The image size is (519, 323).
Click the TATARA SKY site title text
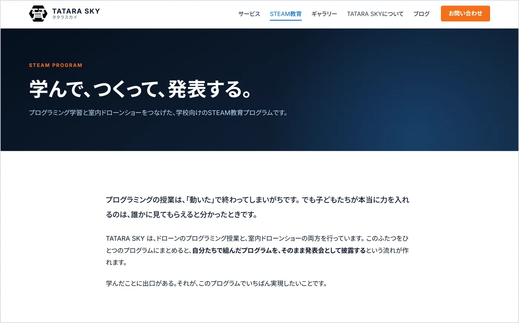(76, 11)
